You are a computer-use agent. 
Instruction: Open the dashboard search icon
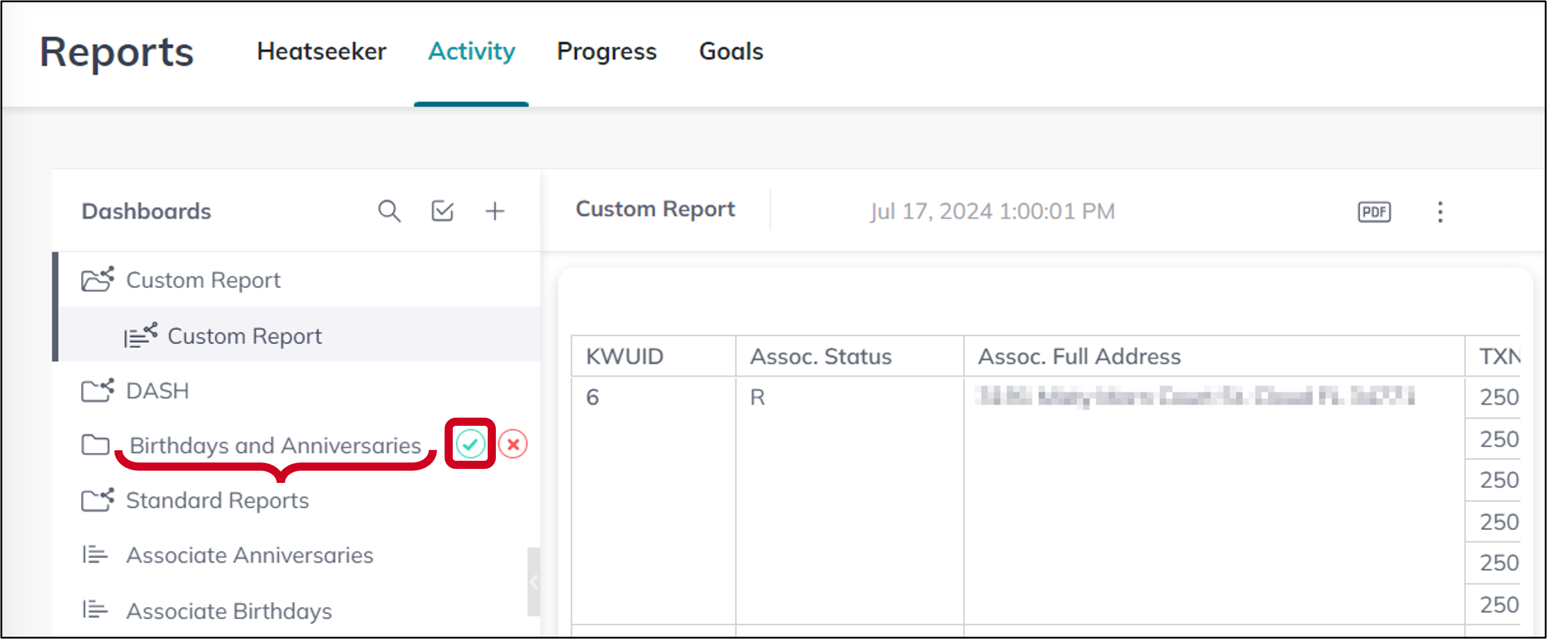[389, 211]
